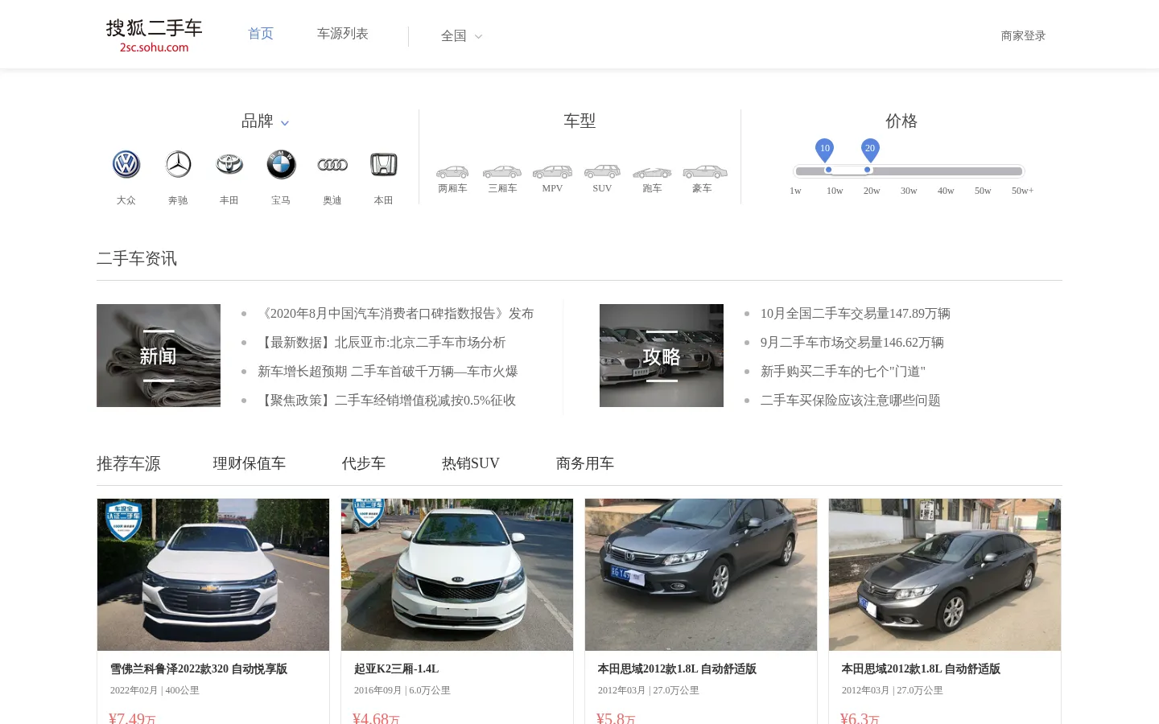Open the 新车增长超预期 二手车首破千万辆 link
Screen dimensions: 1159x724
pyautogui.click(x=388, y=372)
